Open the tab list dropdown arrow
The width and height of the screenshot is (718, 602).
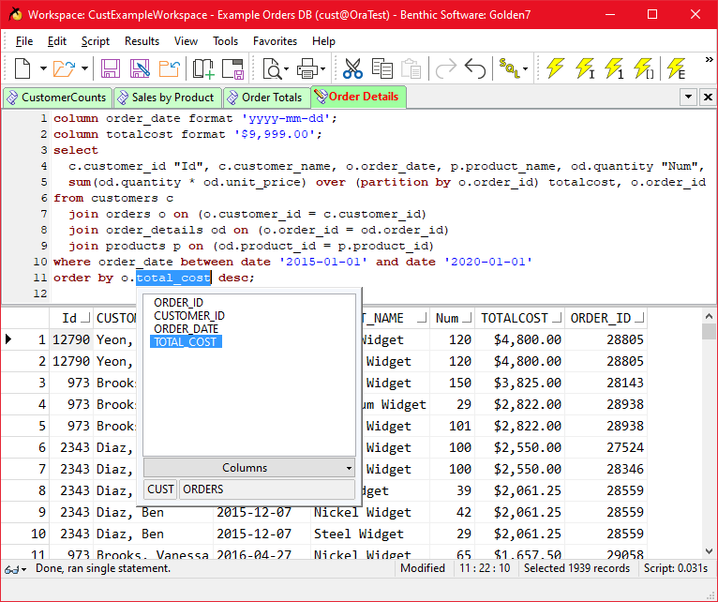(x=688, y=98)
